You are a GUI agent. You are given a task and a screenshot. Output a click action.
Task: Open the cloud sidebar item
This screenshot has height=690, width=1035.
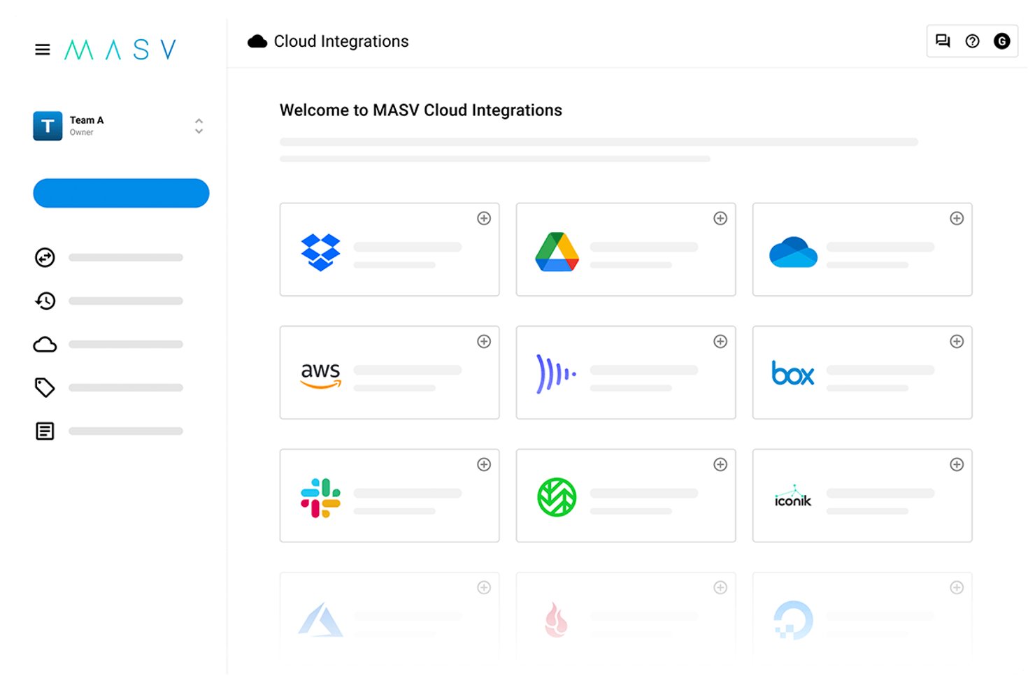(x=45, y=345)
